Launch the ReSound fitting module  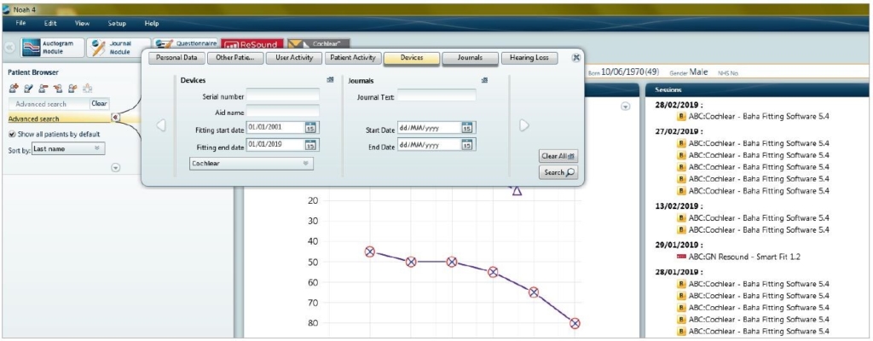[x=252, y=44]
